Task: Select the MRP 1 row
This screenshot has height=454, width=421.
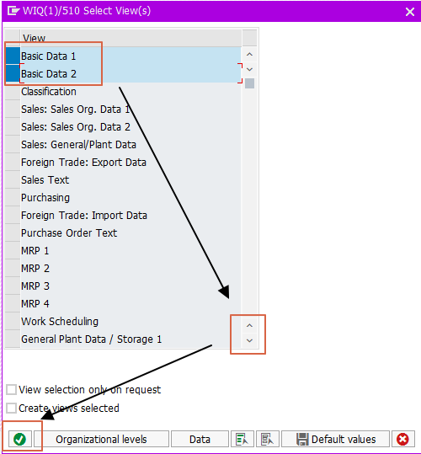Action: [131, 250]
